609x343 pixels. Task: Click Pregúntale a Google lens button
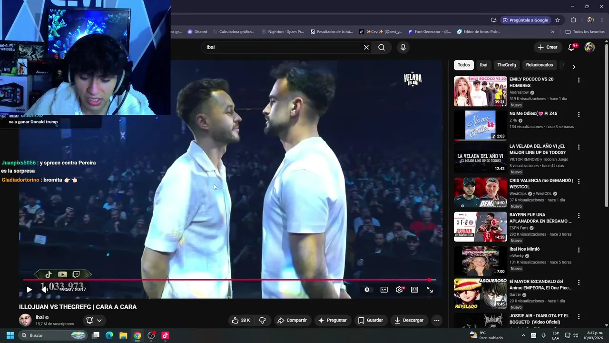pyautogui.click(x=526, y=20)
